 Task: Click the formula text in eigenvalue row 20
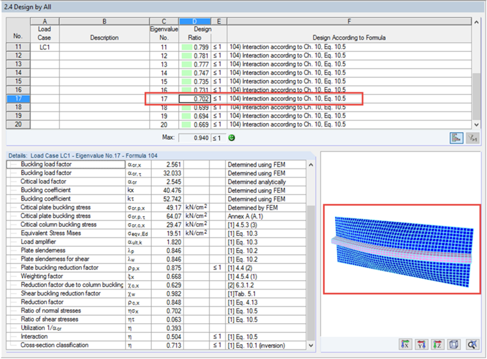288,124
